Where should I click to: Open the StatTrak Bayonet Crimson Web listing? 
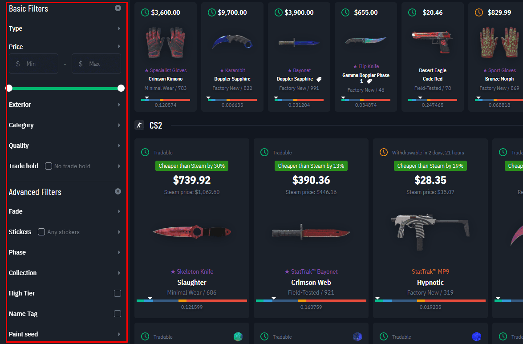311,228
